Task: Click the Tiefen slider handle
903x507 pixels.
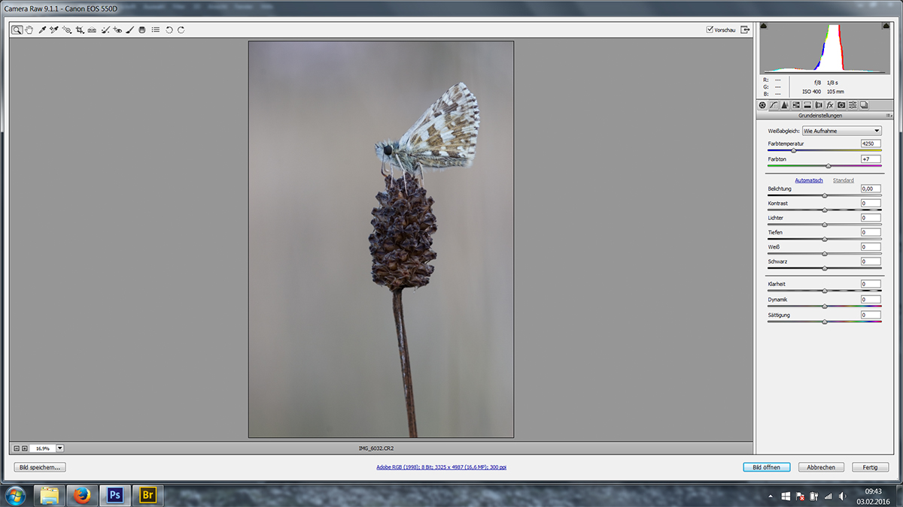Action: [825, 239]
